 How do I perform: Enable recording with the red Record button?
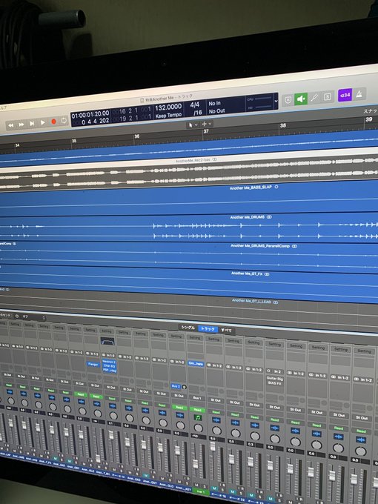pos(53,122)
